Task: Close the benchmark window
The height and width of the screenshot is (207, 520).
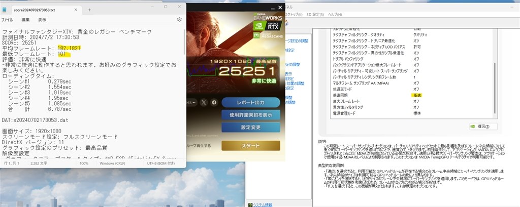Action: 280,7
